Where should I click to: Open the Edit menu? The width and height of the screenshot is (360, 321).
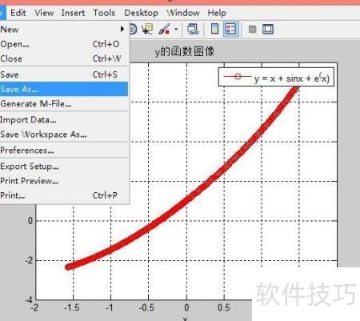[18, 13]
